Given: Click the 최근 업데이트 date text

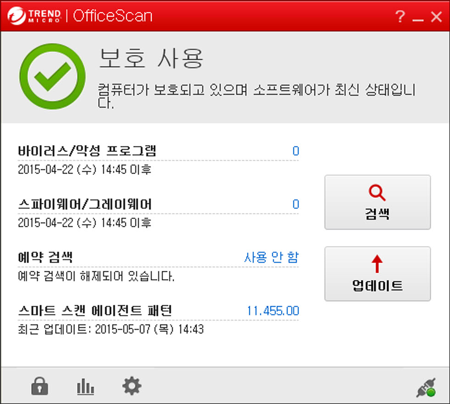Looking at the screenshot, I should pyautogui.click(x=111, y=330).
